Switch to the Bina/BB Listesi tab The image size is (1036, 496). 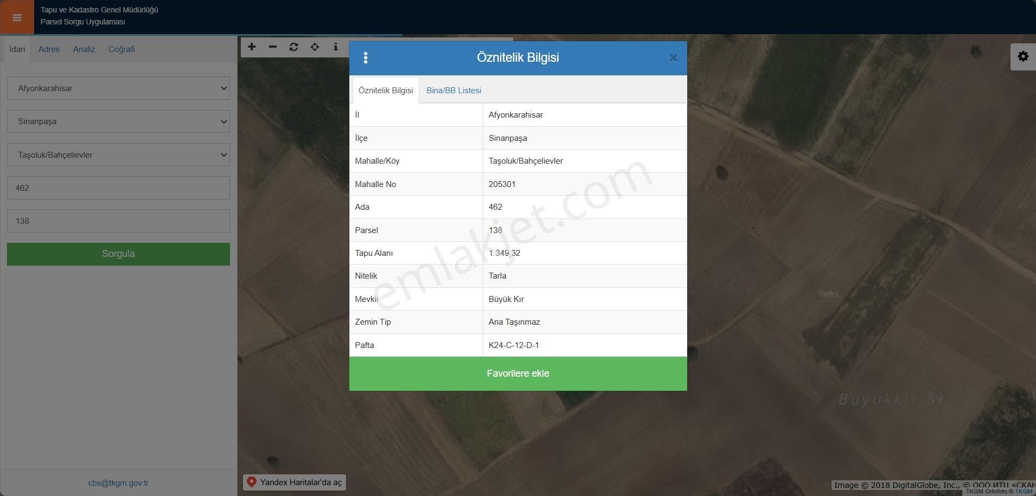tap(453, 91)
